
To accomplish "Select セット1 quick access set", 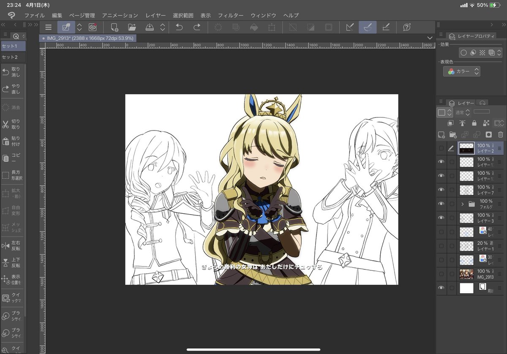I will click(13, 46).
